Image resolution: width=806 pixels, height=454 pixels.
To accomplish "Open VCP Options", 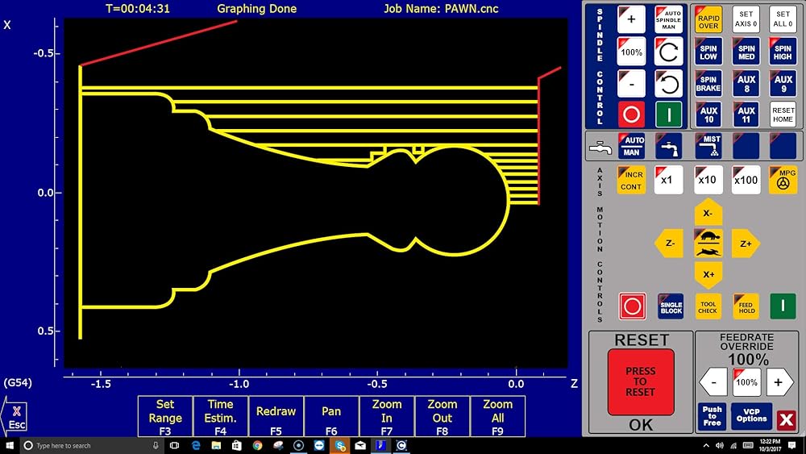I will click(x=751, y=416).
